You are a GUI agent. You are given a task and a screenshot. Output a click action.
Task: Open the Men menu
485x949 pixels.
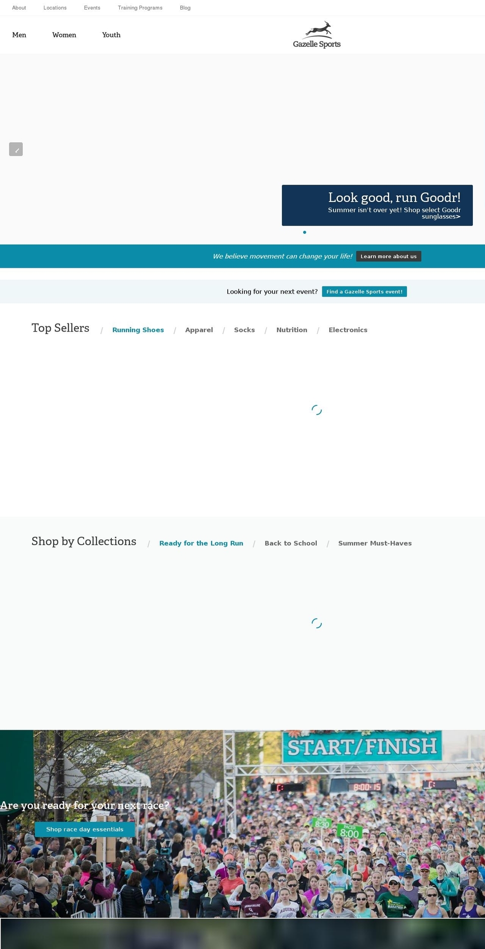(19, 35)
